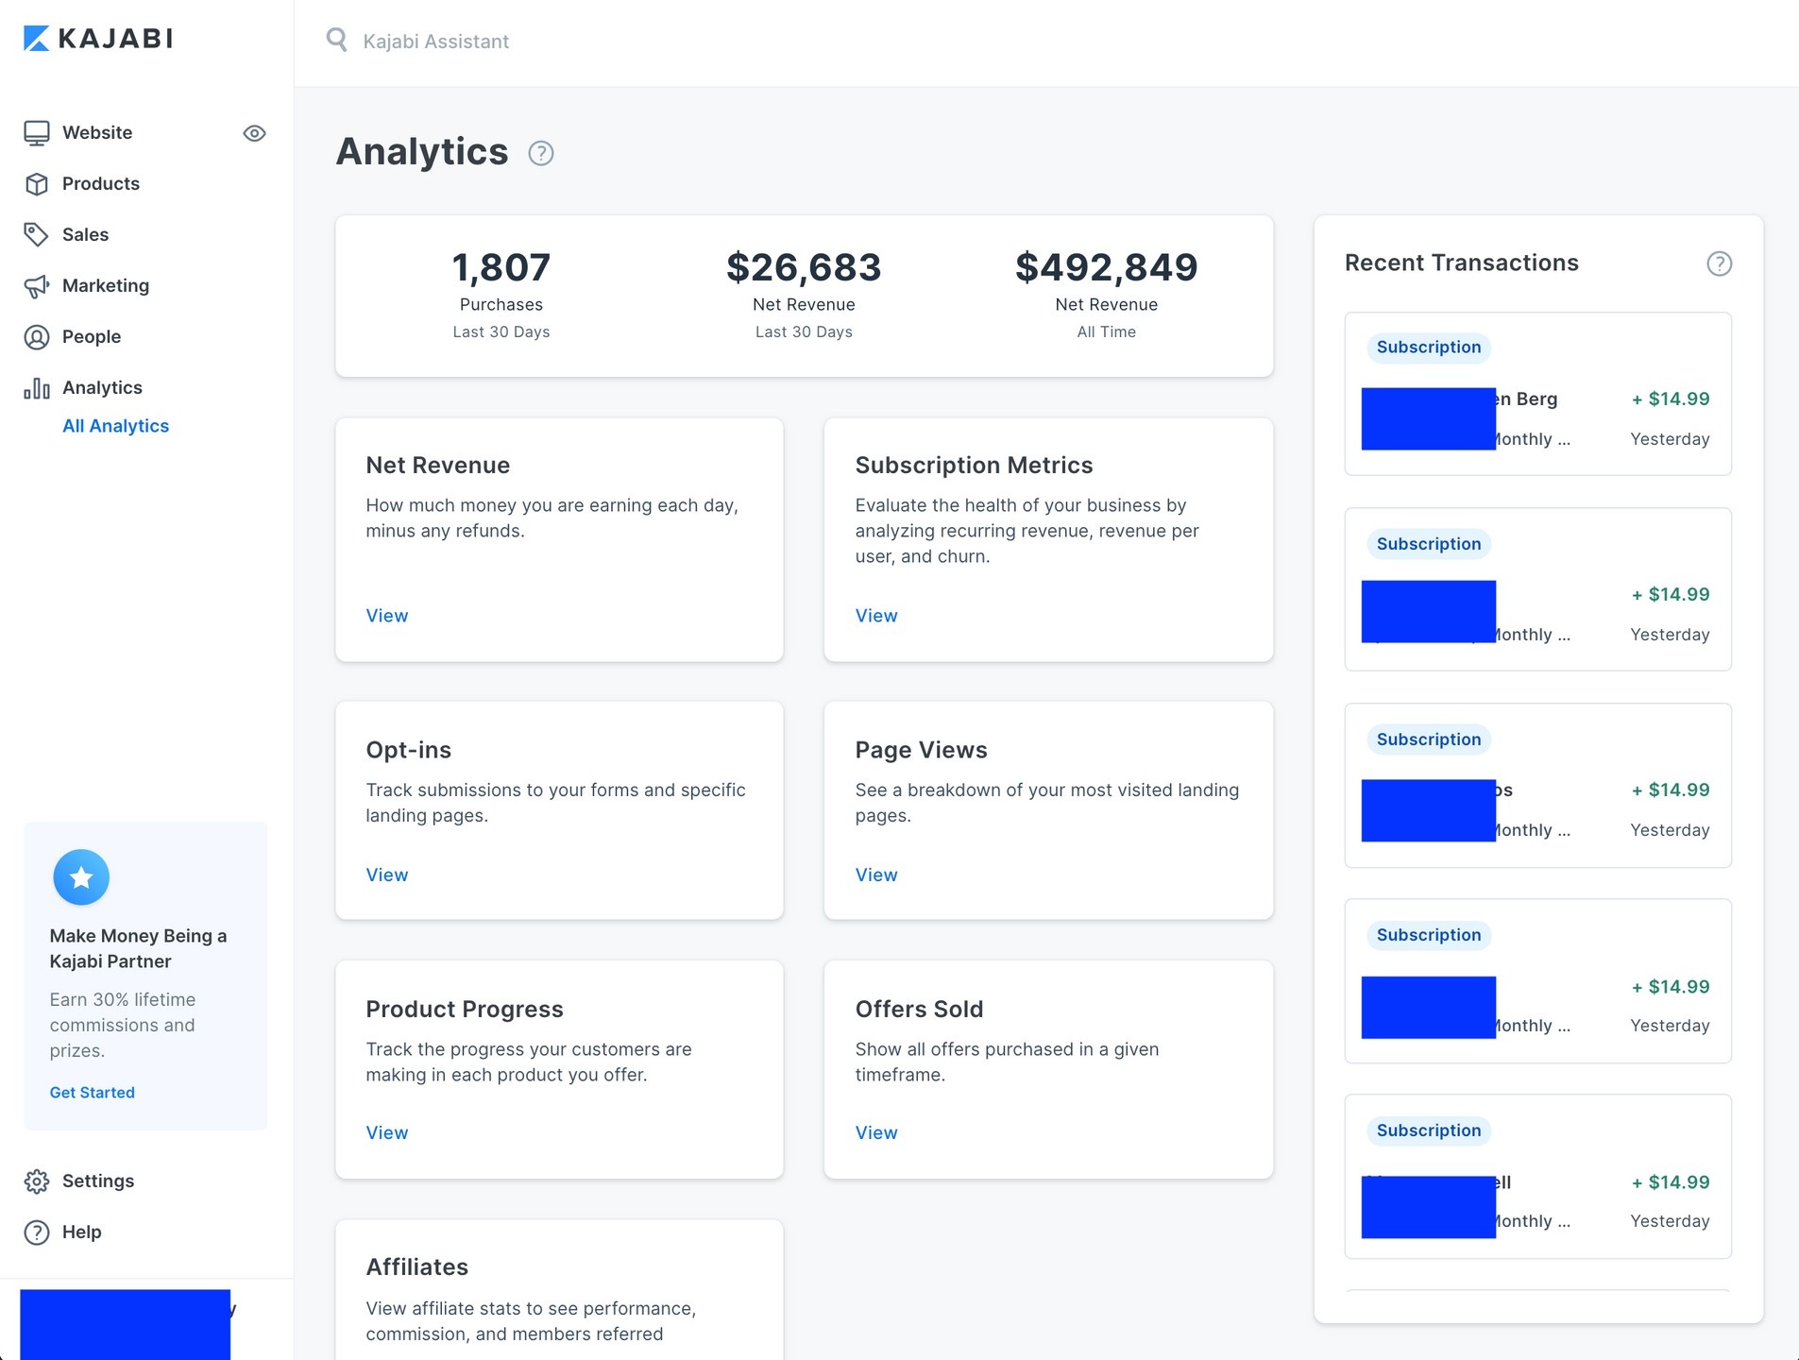View the Net Revenue report
The image size is (1799, 1360).
(387, 616)
